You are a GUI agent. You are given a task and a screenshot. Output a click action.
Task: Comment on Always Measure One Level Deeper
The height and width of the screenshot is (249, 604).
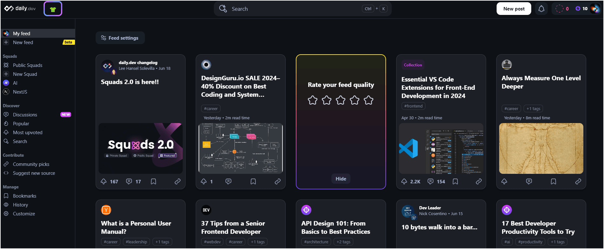point(529,181)
